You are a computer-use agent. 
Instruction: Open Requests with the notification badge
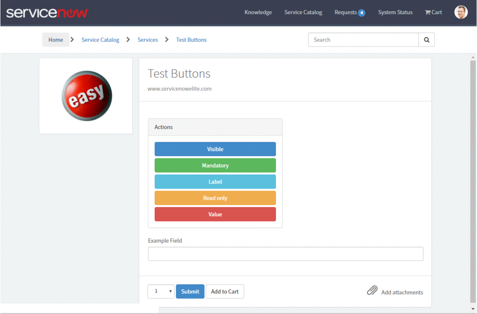point(350,12)
